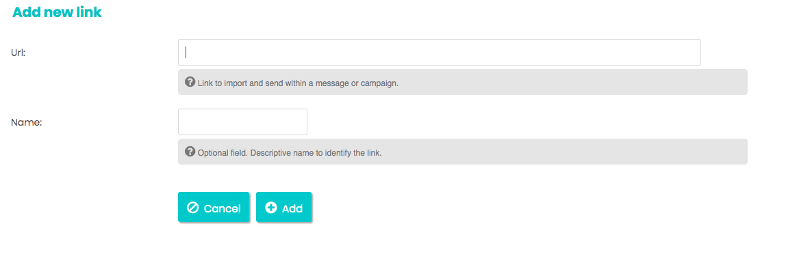Click the "Cancel" text on teal button
Image resolution: width=786 pixels, height=265 pixels.
pos(222,208)
